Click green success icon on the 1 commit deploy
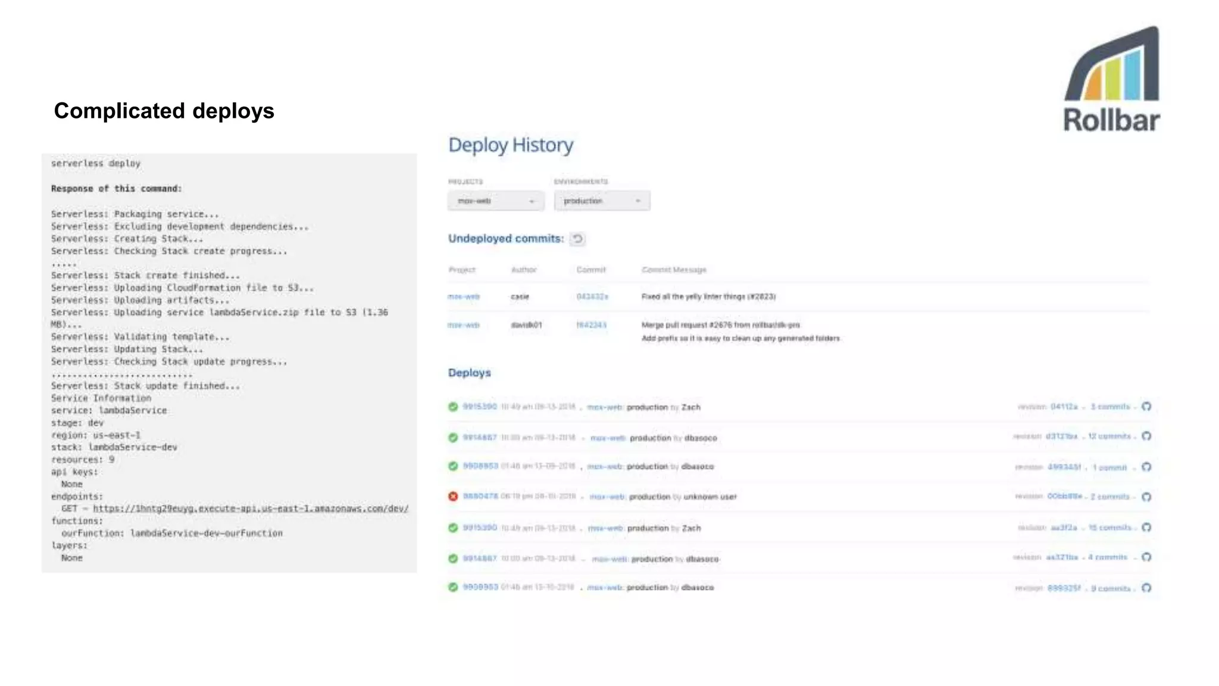The width and height of the screenshot is (1219, 686). pos(453,466)
